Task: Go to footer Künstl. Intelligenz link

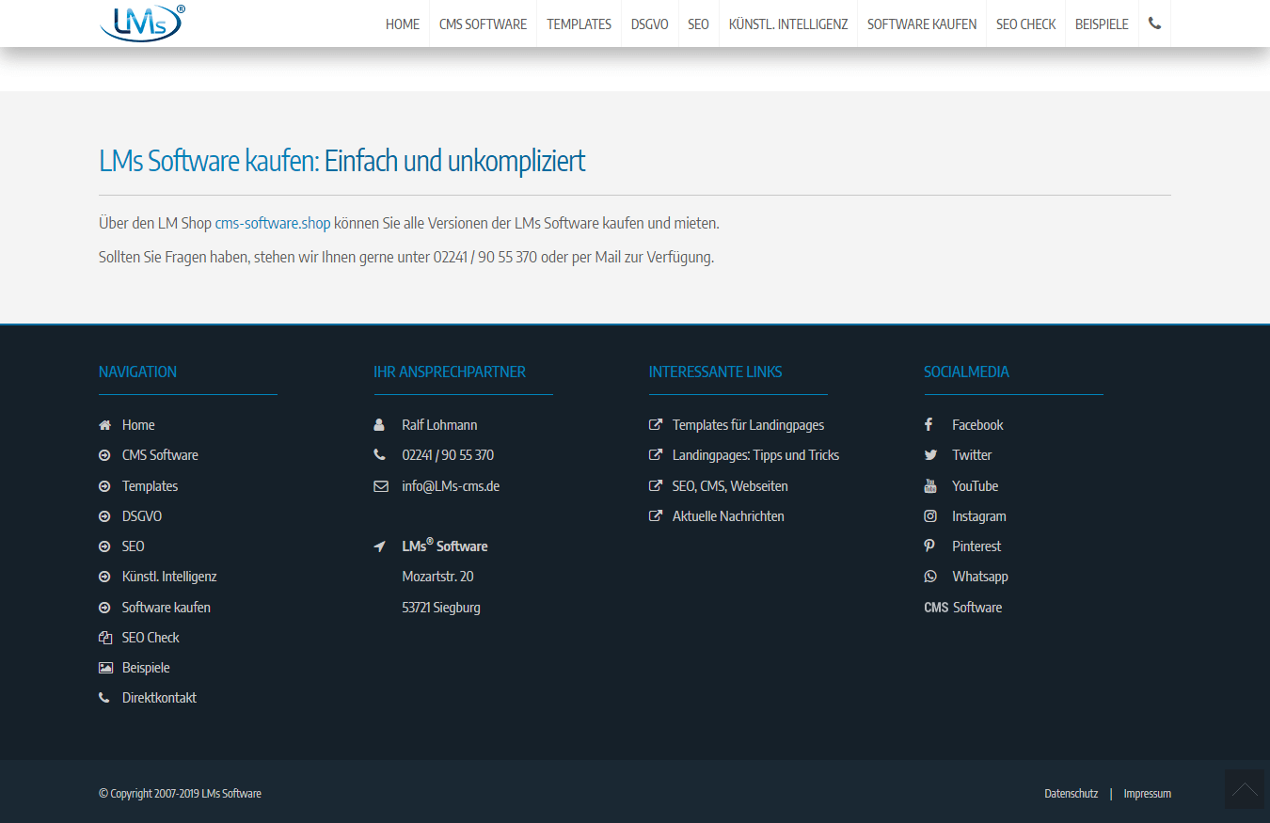Action: point(169,577)
